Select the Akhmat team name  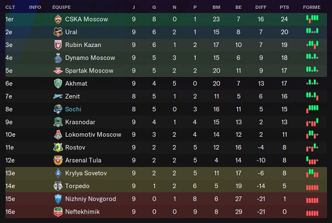76,84
